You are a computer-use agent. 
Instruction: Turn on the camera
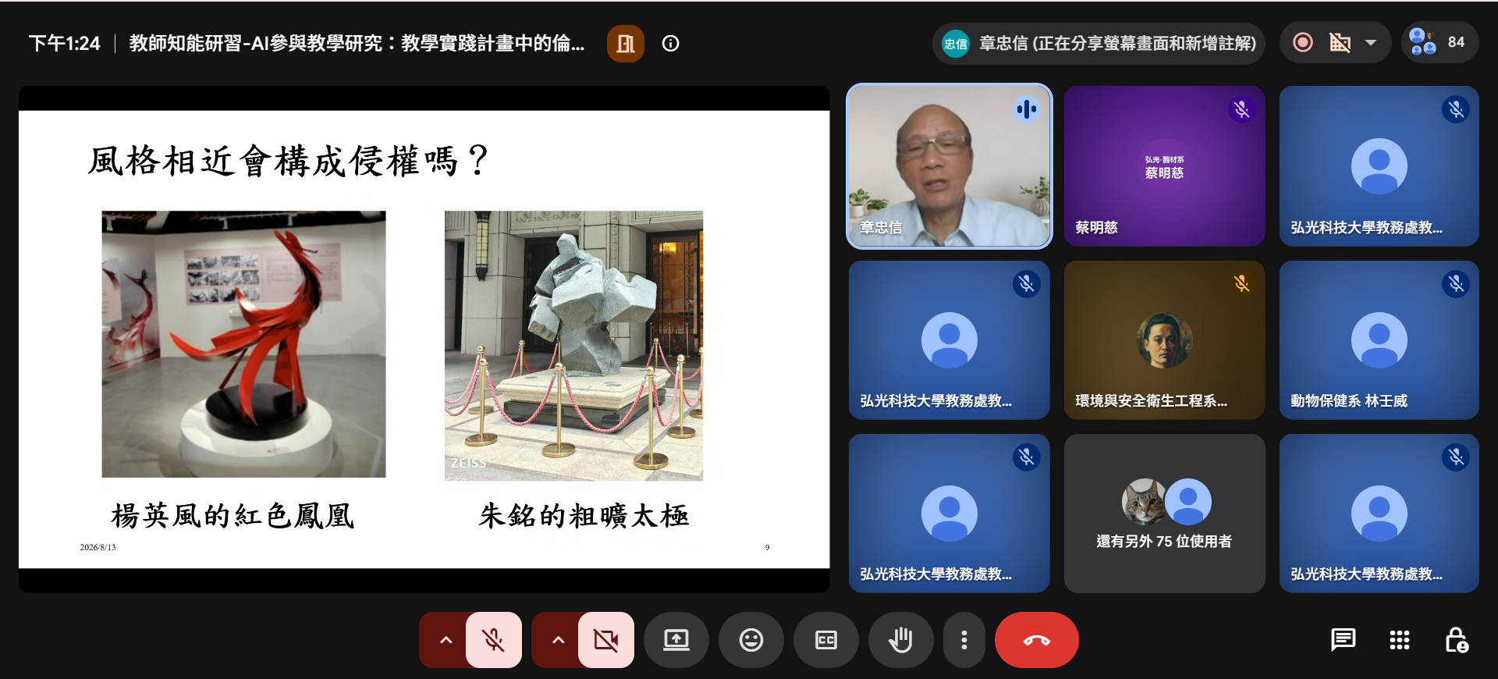coord(606,641)
